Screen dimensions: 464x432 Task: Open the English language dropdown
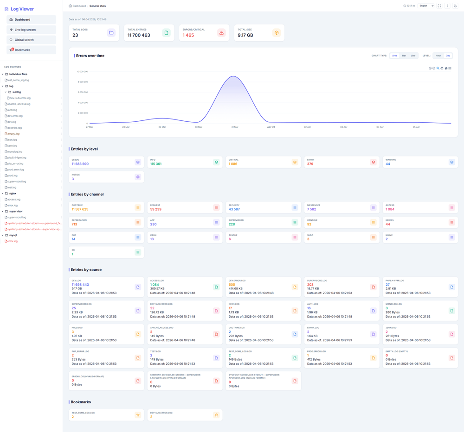426,6
